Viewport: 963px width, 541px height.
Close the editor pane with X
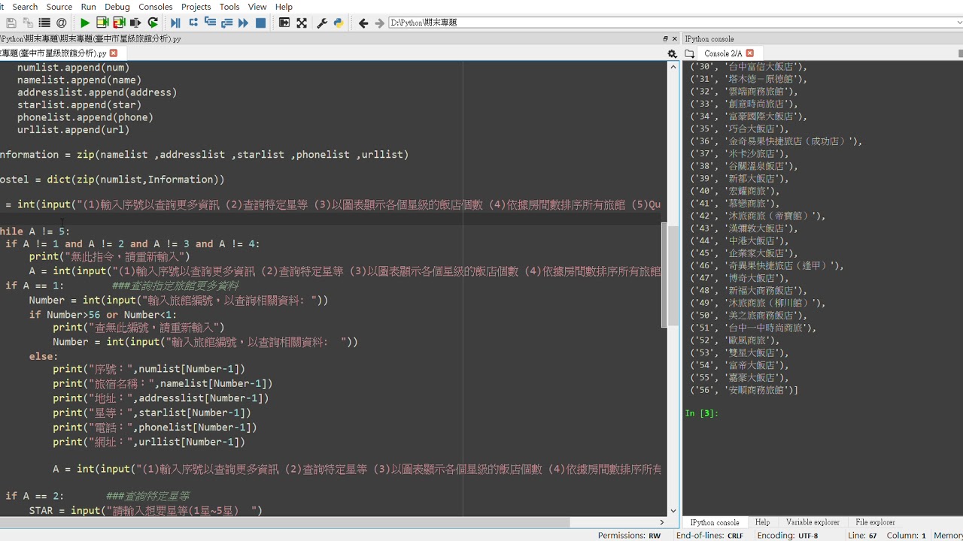[675, 38]
